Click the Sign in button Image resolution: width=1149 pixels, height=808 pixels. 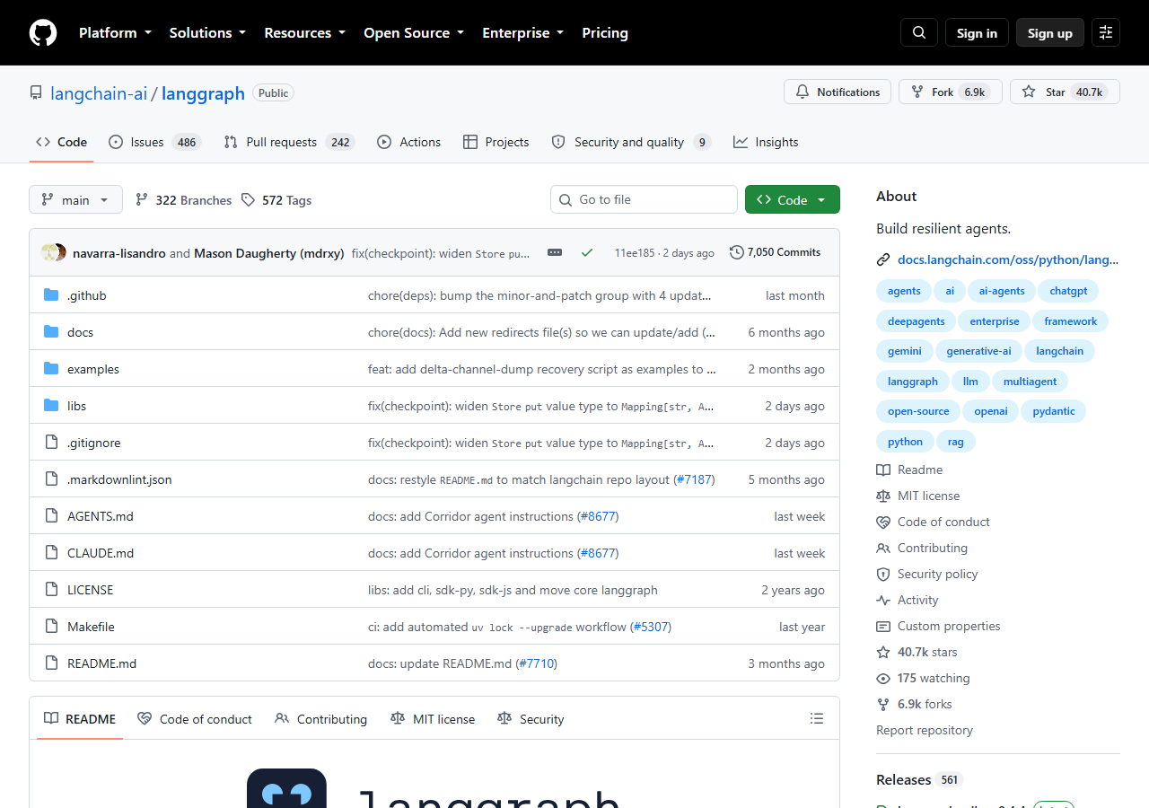[x=977, y=32]
